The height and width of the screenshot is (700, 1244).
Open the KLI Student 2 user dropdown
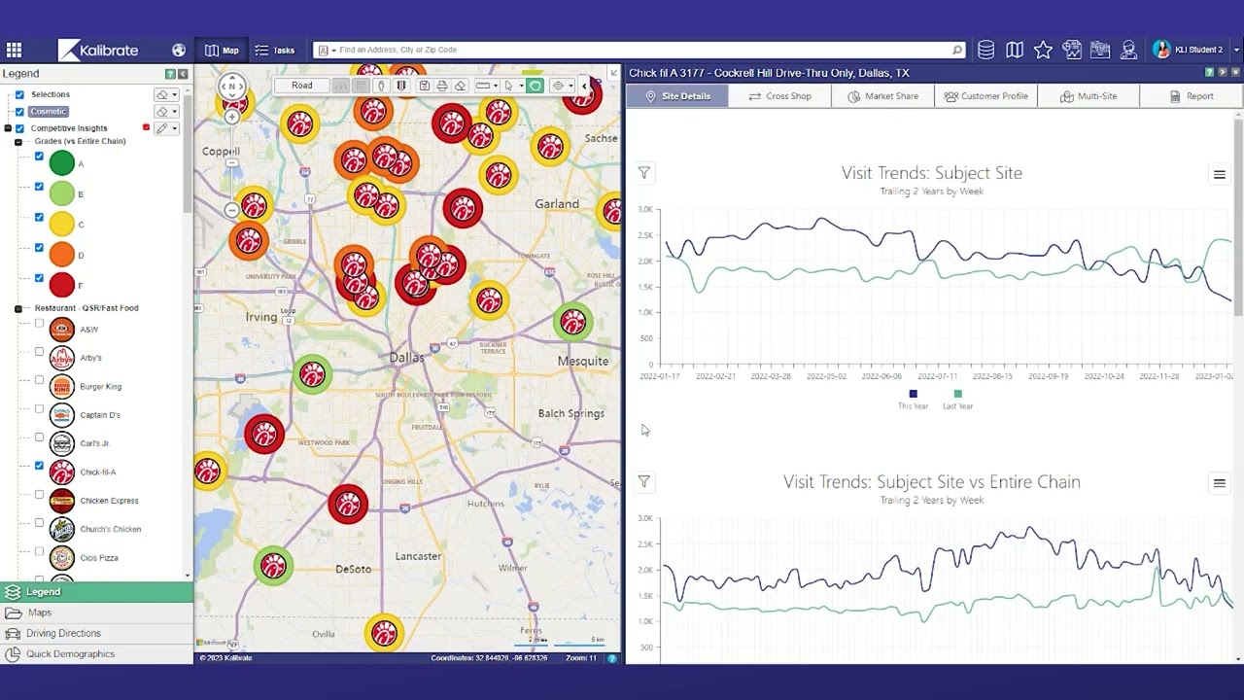pyautogui.click(x=1236, y=50)
